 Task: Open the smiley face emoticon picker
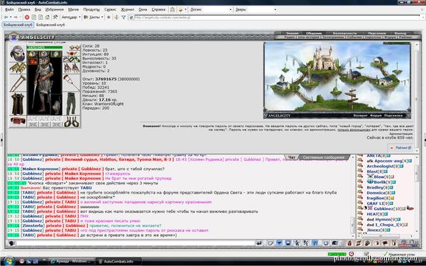[x=326, y=243]
